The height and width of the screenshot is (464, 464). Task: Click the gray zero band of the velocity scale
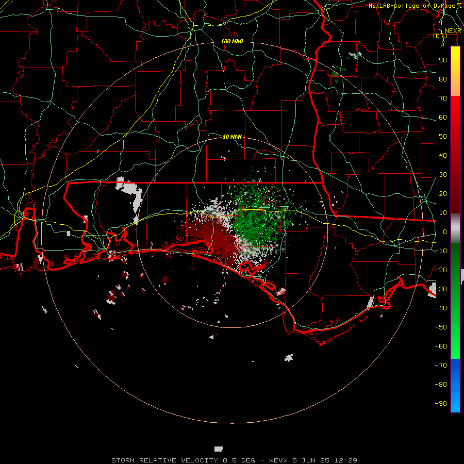pyautogui.click(x=455, y=228)
